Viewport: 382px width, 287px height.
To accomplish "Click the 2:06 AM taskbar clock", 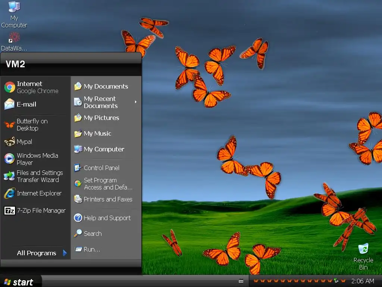I will [363, 281].
